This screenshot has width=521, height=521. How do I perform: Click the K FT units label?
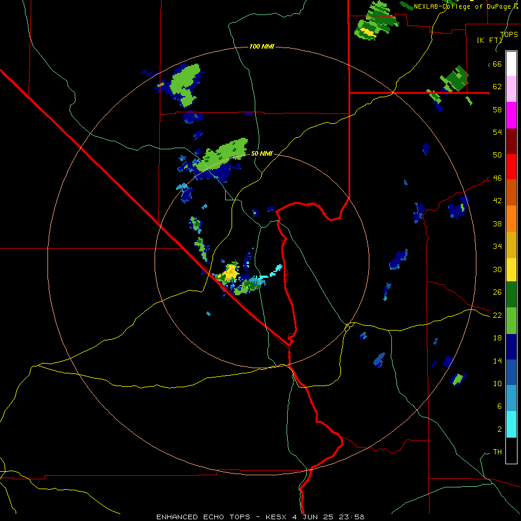(x=489, y=40)
